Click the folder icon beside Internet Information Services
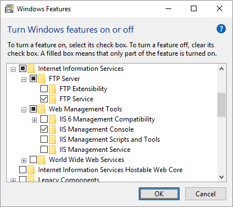The height and width of the screenshot is (207, 233). coord(31,69)
